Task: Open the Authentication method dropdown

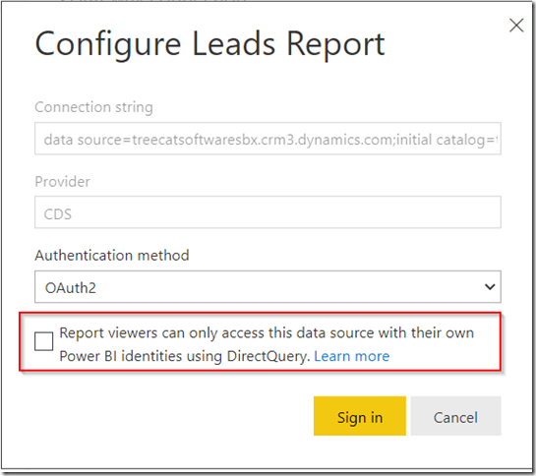Action: click(x=268, y=287)
